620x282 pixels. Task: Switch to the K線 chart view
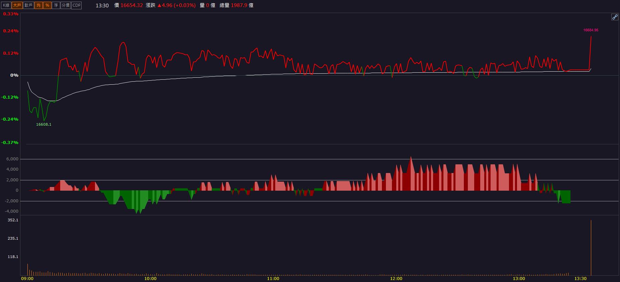click(x=6, y=5)
